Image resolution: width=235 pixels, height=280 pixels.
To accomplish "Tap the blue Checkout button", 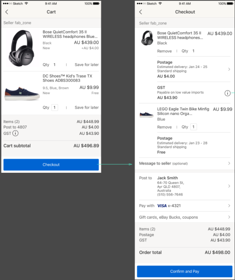I will coord(51,165).
